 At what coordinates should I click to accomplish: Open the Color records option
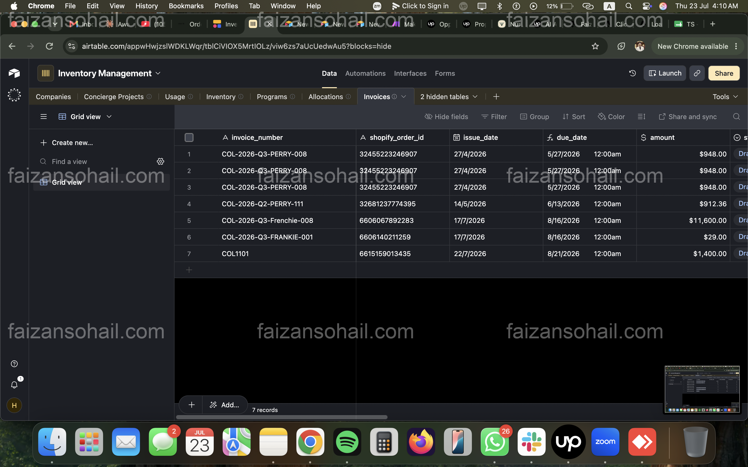(611, 117)
